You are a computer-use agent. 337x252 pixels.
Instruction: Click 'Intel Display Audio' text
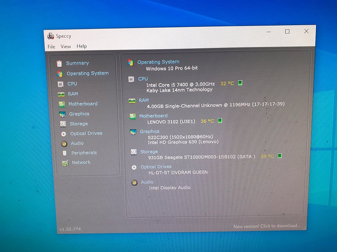click(170, 188)
